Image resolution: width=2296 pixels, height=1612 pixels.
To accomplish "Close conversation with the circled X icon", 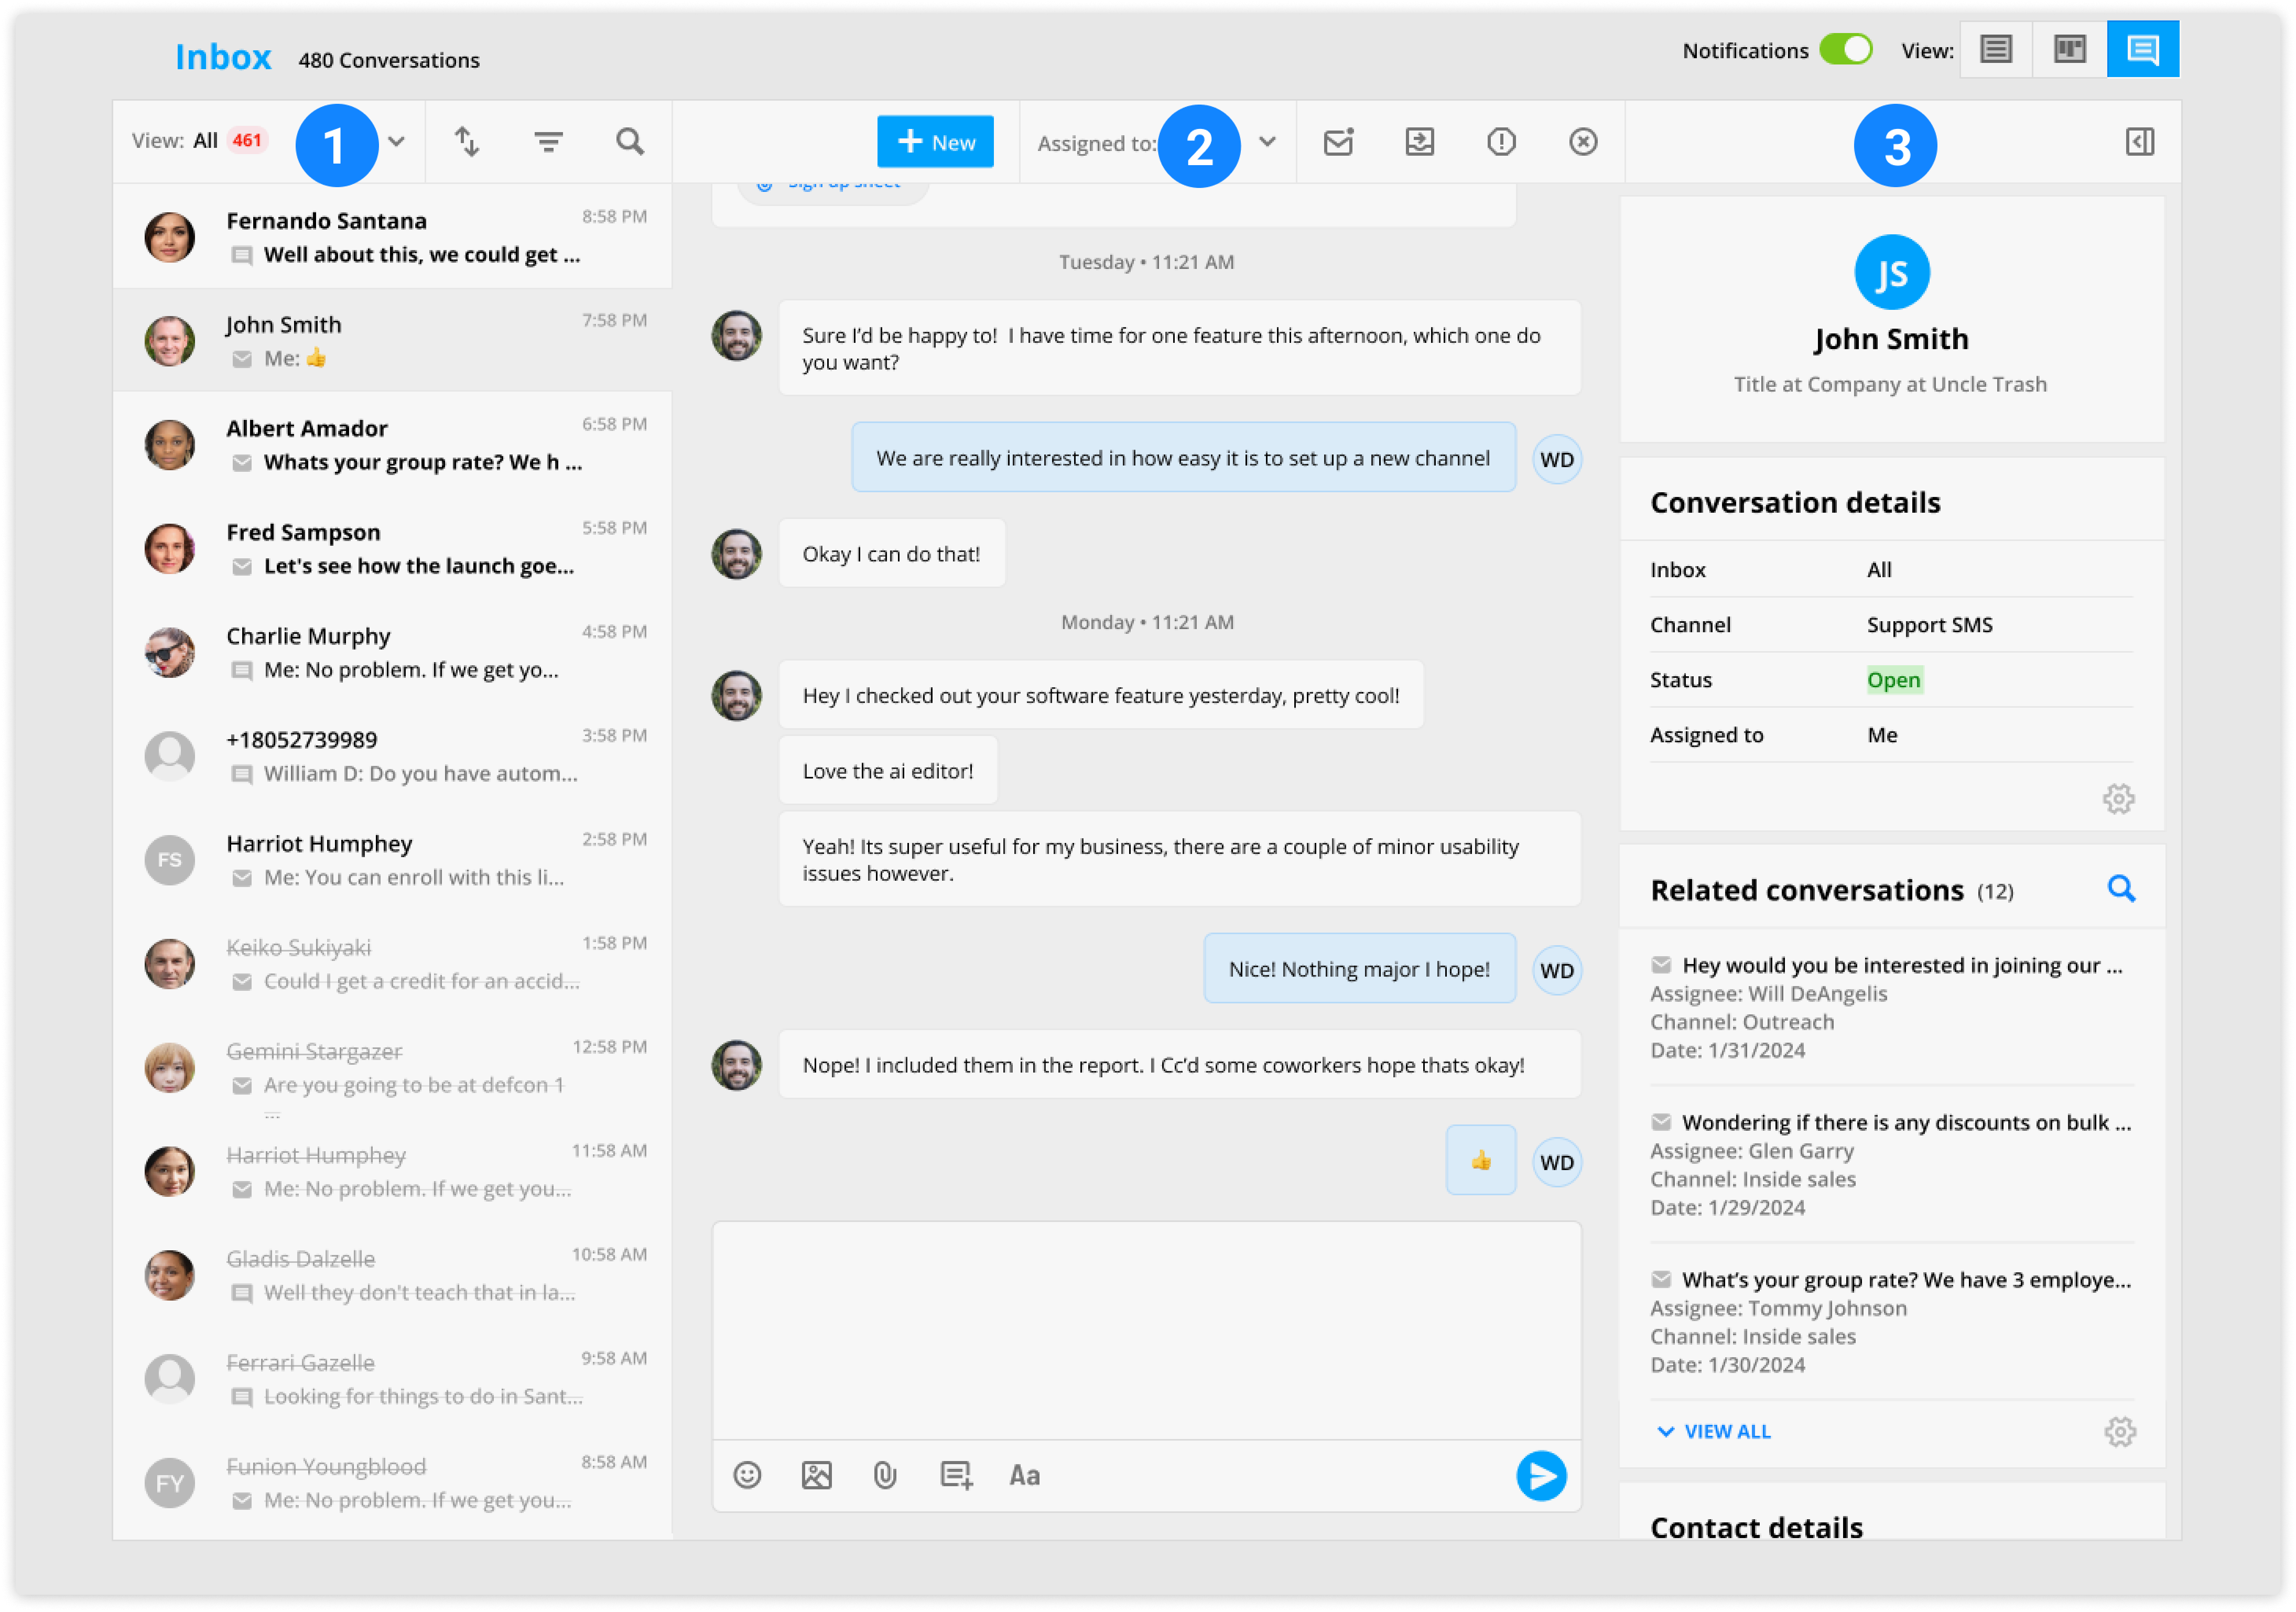I will [x=1582, y=141].
